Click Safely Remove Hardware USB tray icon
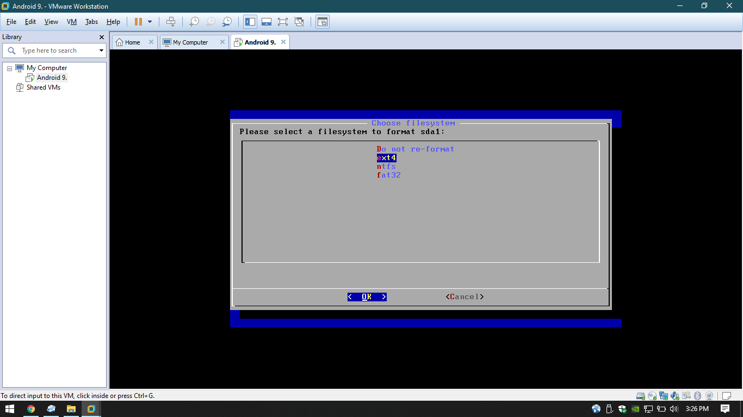 609,409
